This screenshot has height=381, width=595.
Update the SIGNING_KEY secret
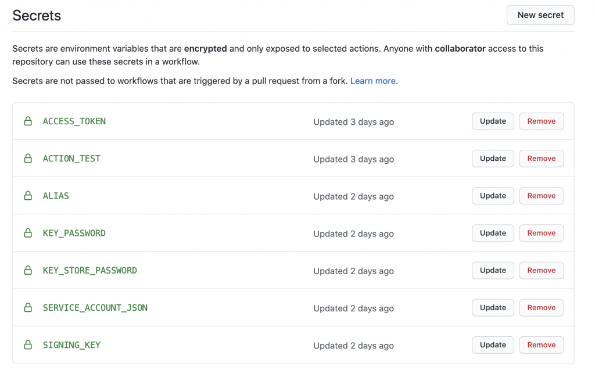coord(493,345)
